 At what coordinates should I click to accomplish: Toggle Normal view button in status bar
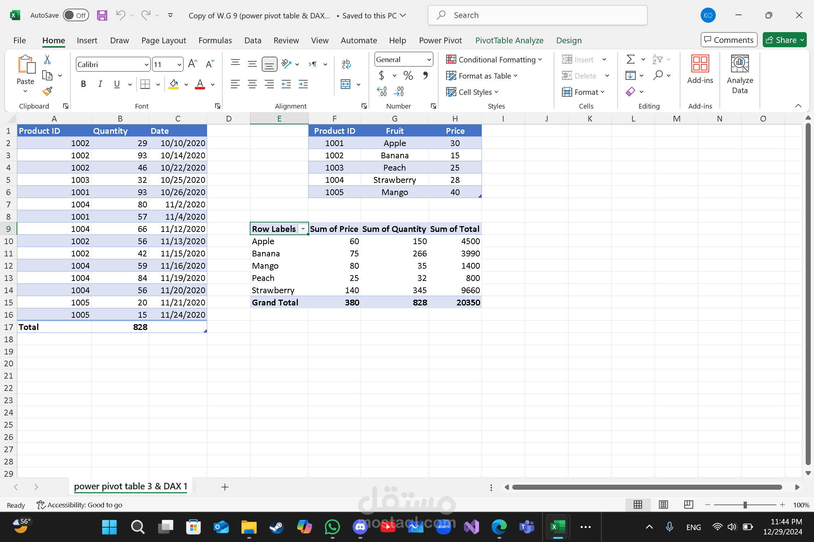point(638,504)
